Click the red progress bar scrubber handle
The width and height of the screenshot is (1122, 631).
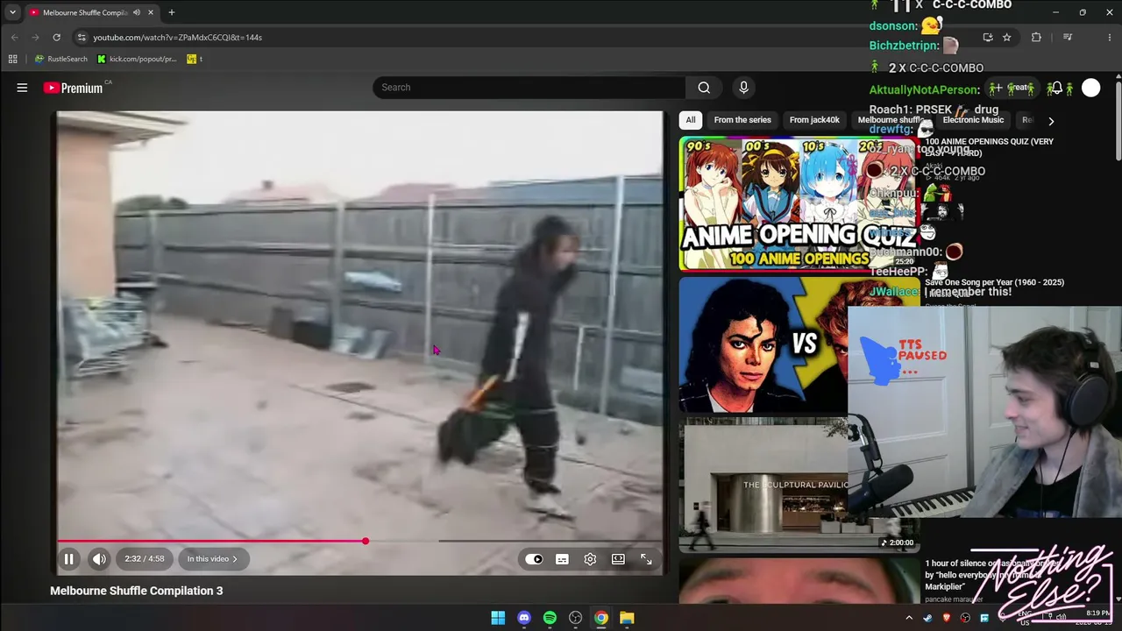(x=366, y=541)
